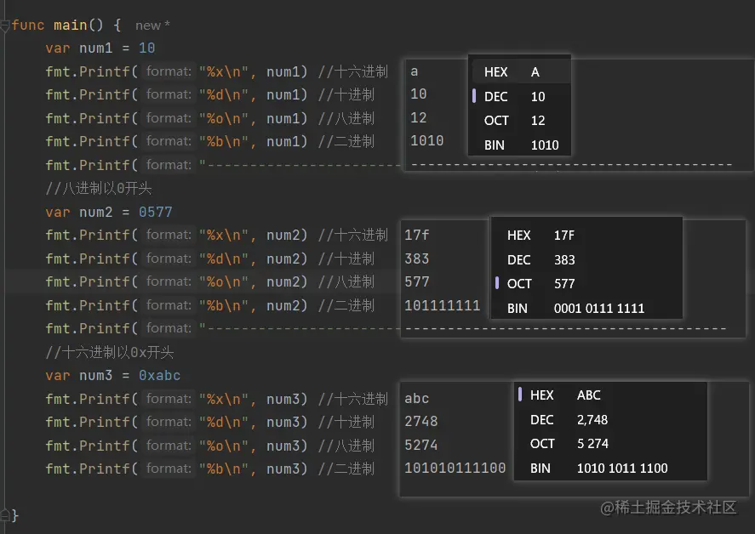Click the 0xabc hex literal

(x=160, y=376)
